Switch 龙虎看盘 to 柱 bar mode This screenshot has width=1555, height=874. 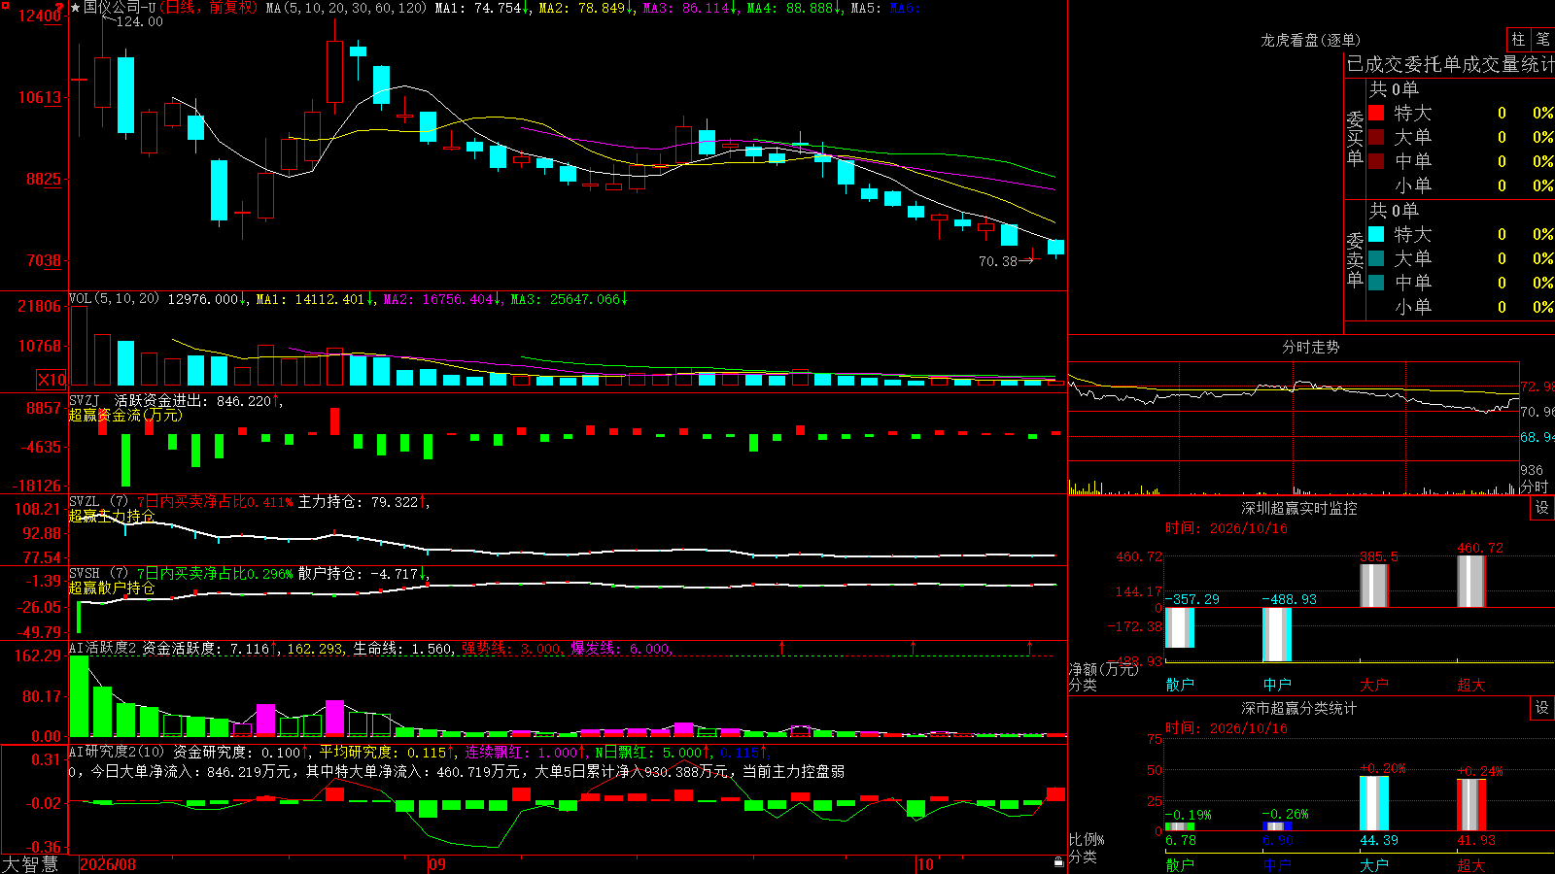coord(1518,40)
